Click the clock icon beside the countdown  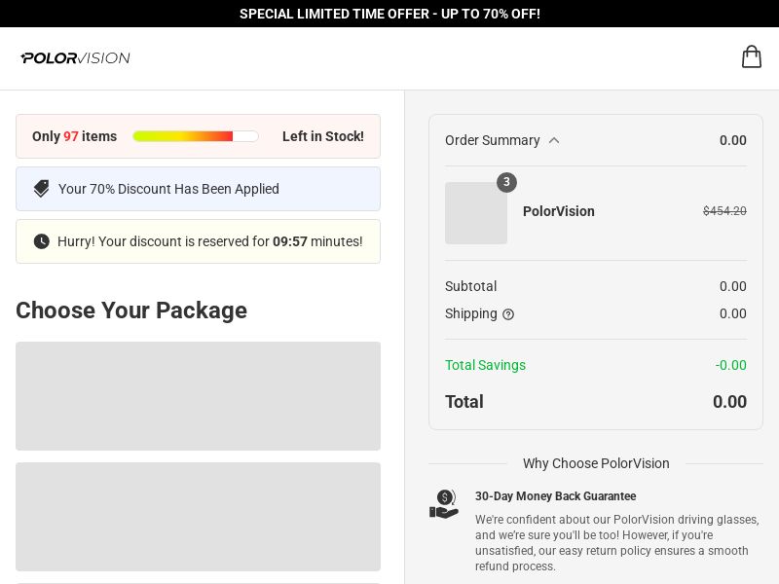tap(41, 241)
